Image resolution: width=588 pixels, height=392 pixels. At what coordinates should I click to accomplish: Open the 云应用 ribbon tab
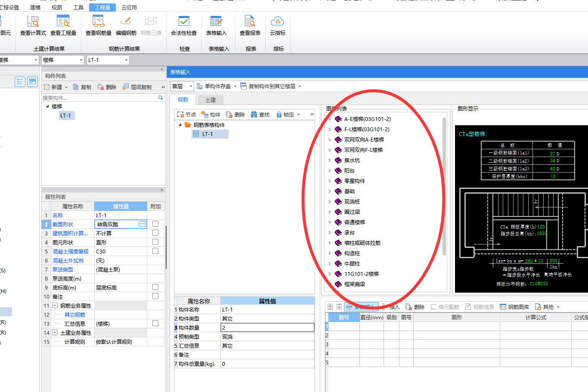pyautogui.click(x=129, y=7)
